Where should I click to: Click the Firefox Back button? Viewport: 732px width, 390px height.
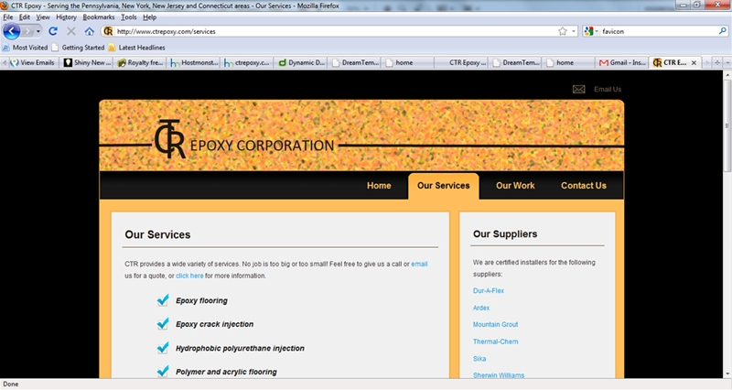click(11, 31)
